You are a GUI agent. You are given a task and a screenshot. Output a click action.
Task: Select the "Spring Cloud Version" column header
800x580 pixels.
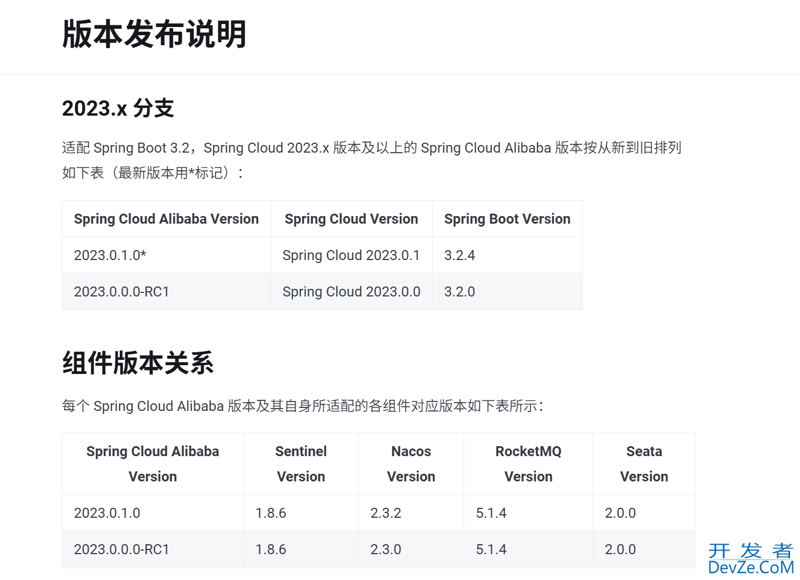[x=351, y=219]
